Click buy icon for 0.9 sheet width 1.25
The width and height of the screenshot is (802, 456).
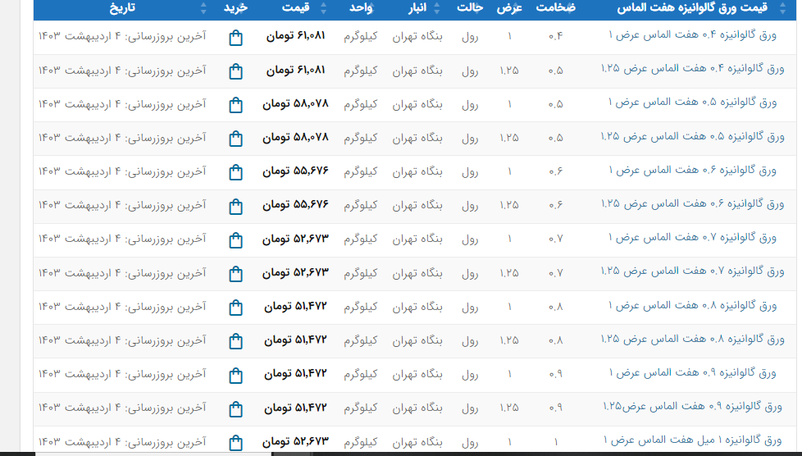(x=236, y=408)
